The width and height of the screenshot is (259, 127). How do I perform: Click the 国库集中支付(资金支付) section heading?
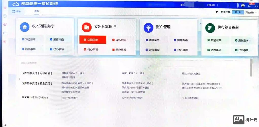(37, 83)
